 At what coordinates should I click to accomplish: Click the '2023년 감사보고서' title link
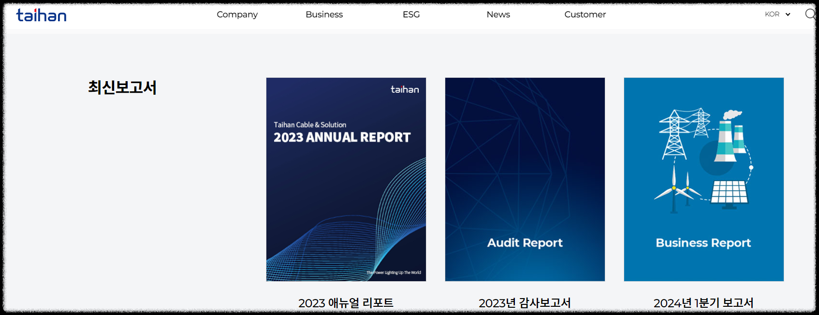coord(525,303)
